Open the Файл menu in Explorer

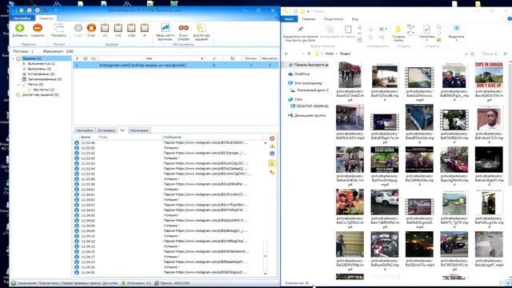(289, 19)
